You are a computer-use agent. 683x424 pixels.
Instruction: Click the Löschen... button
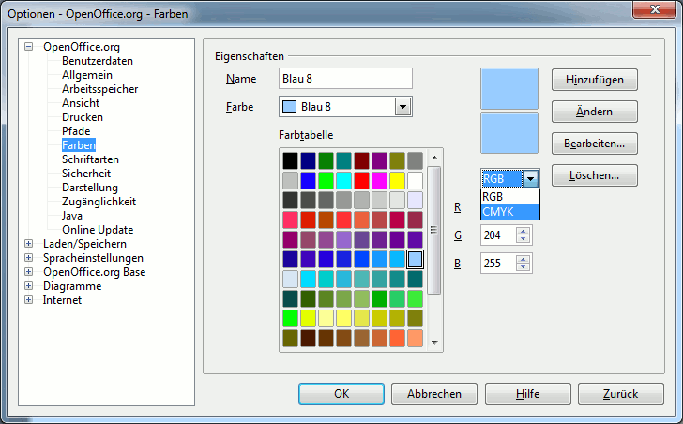(595, 175)
